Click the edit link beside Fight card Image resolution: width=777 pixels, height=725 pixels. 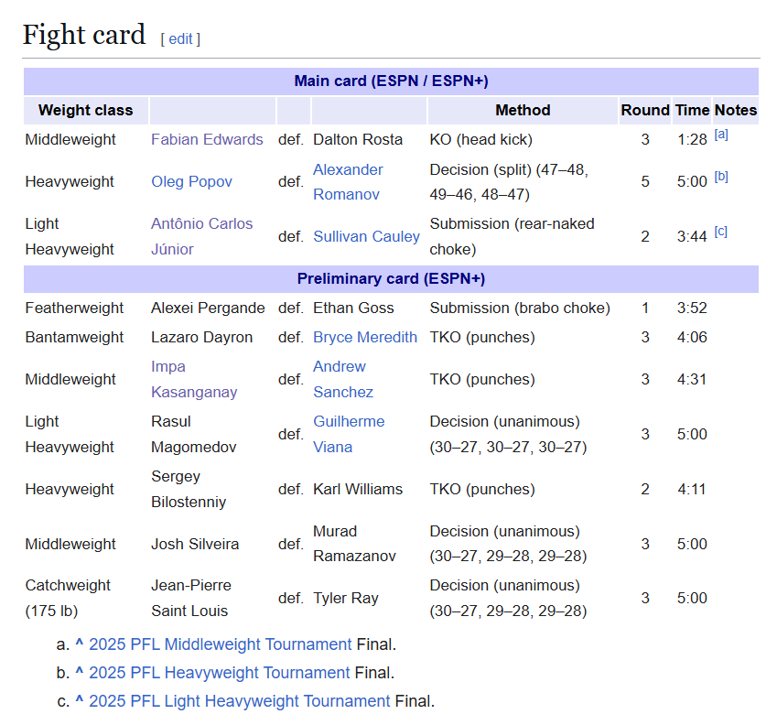(180, 39)
